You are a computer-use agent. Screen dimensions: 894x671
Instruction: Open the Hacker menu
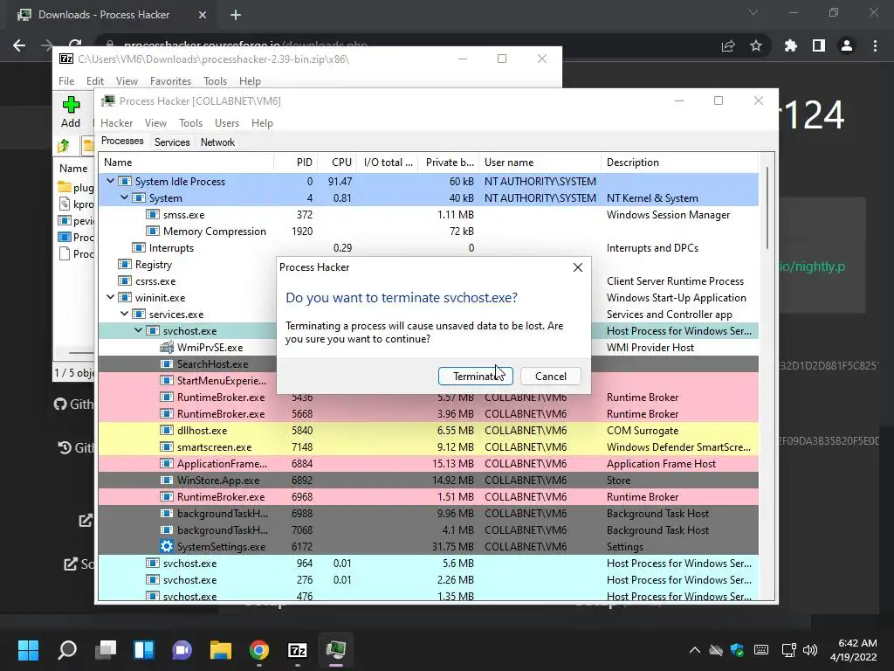click(x=116, y=122)
